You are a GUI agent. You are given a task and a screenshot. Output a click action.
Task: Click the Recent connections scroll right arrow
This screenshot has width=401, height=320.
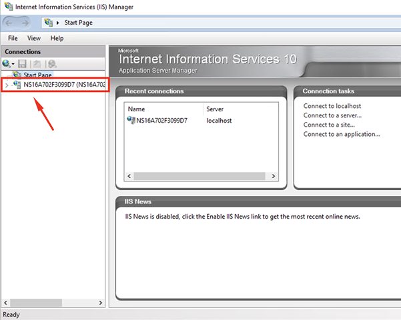click(x=274, y=176)
